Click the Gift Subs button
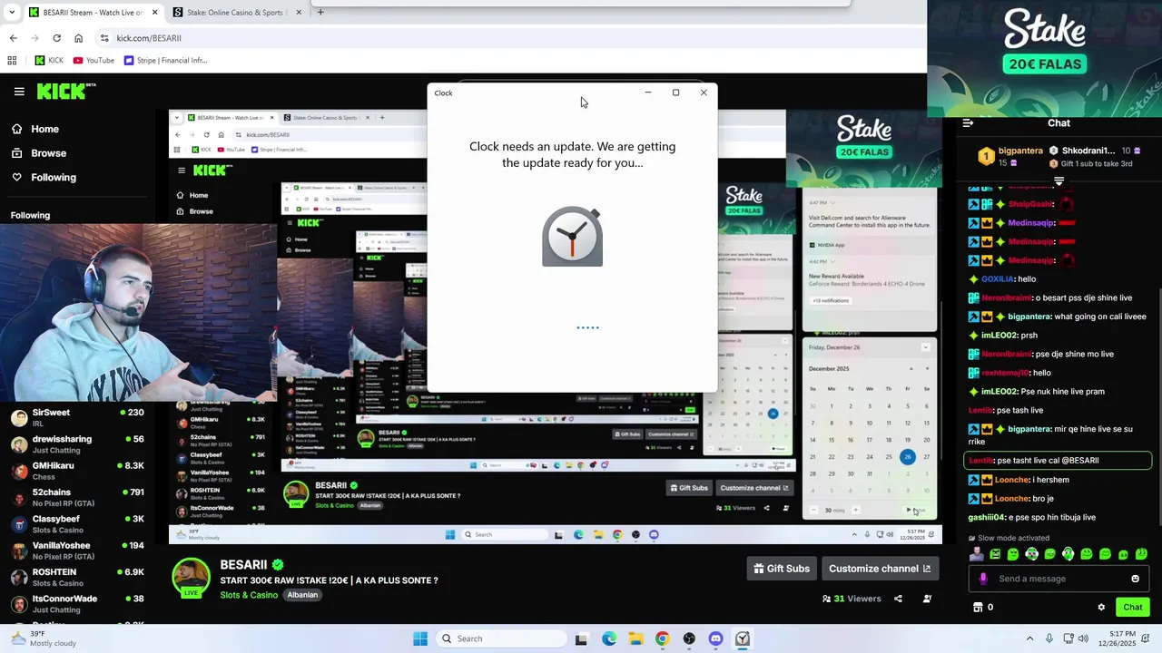The image size is (1162, 653). click(x=782, y=569)
